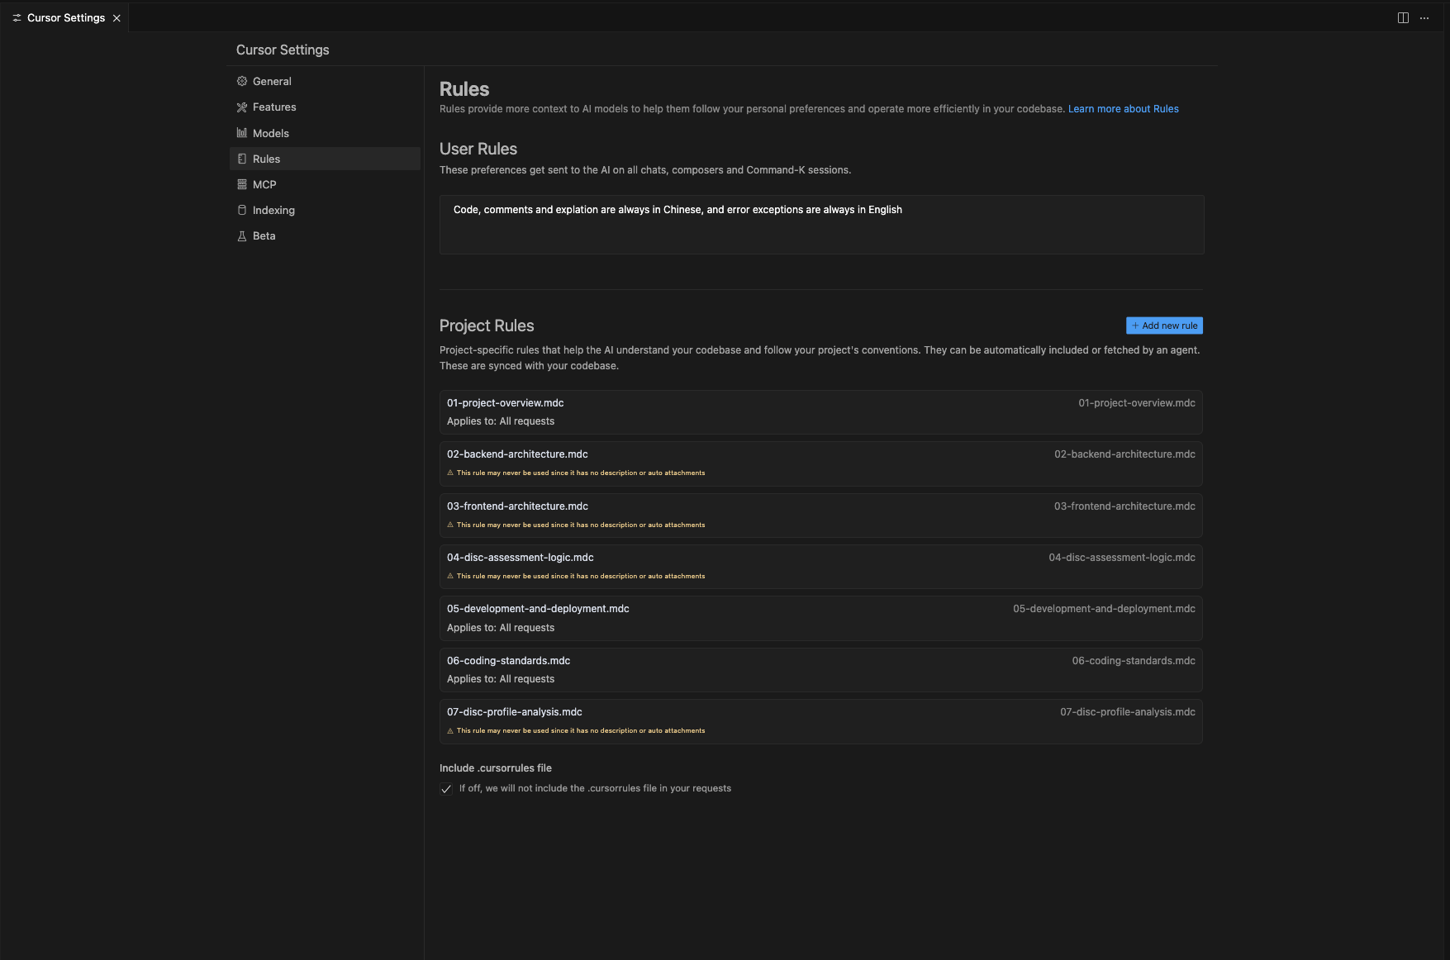The image size is (1450, 960).
Task: Click the warning text under 07-disc-profile-analysis.mdc
Action: tap(581, 731)
